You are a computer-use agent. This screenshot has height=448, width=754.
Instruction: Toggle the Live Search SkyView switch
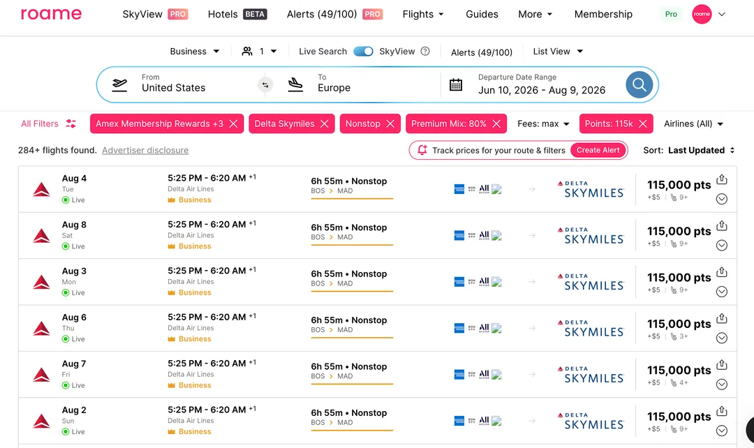click(x=363, y=51)
